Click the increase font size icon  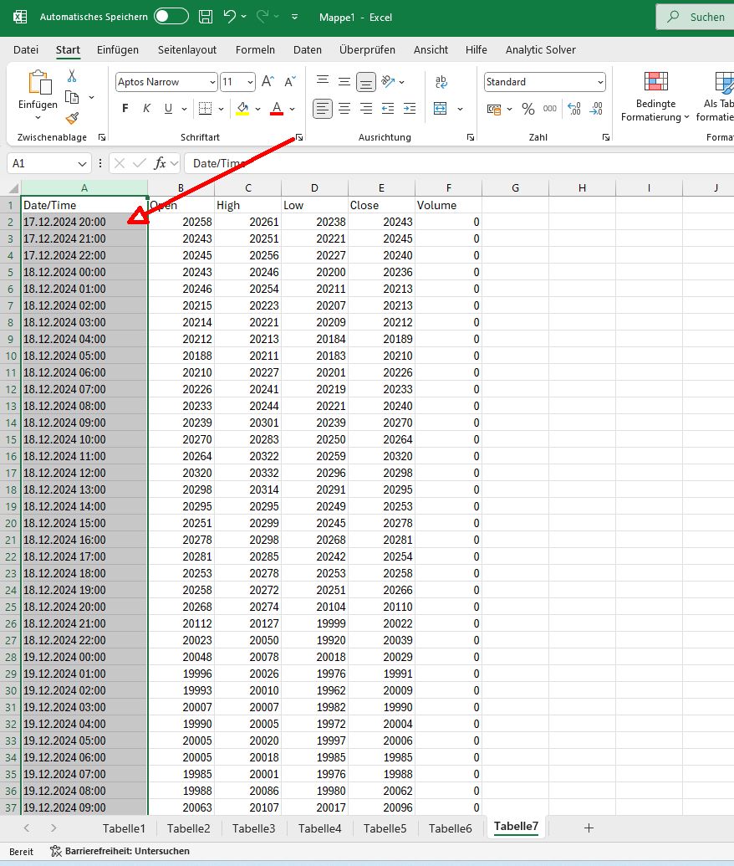(x=268, y=82)
